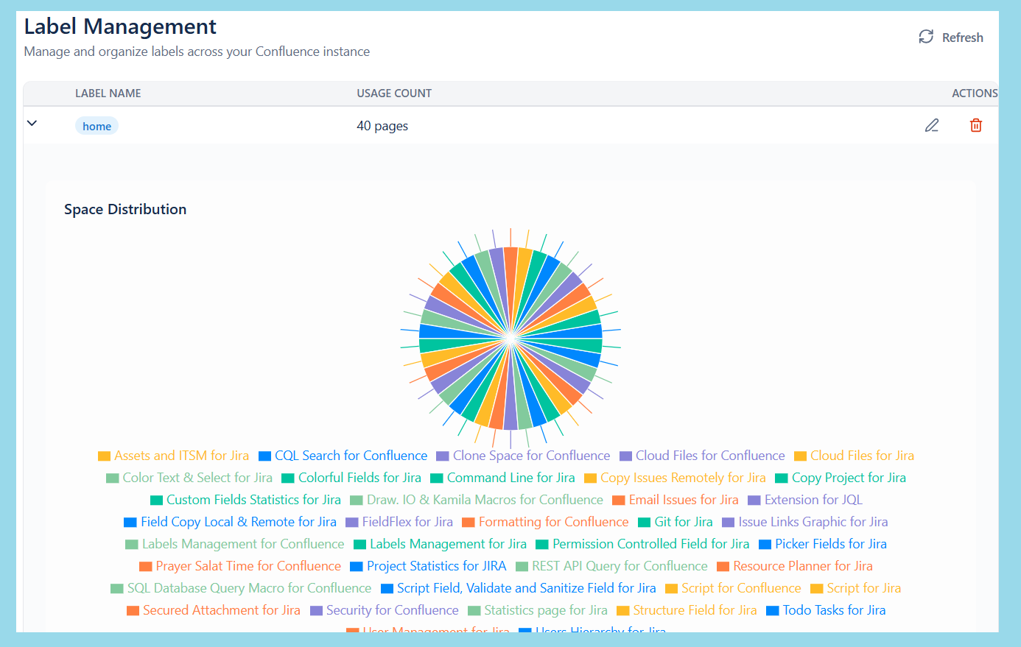Select Script Field, Validate and Sanitize legend

coord(519,588)
